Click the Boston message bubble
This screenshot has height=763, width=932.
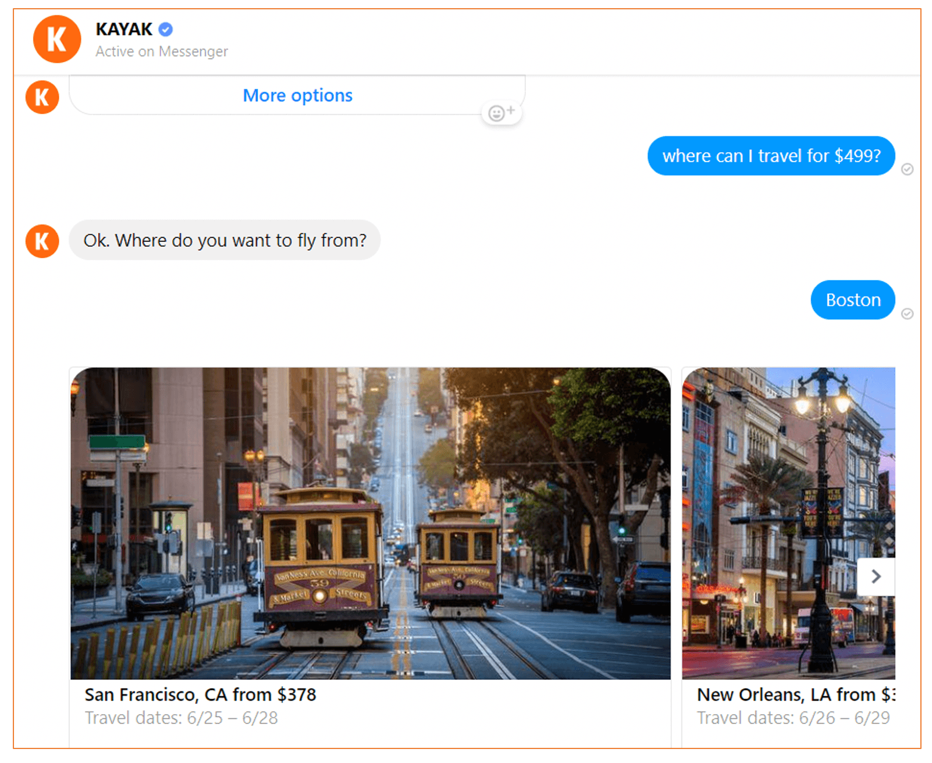click(852, 300)
